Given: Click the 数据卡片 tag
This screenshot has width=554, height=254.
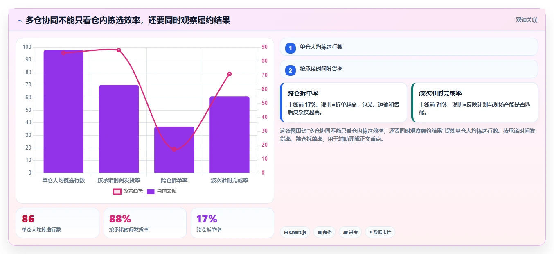Looking at the screenshot, I should click(380, 232).
